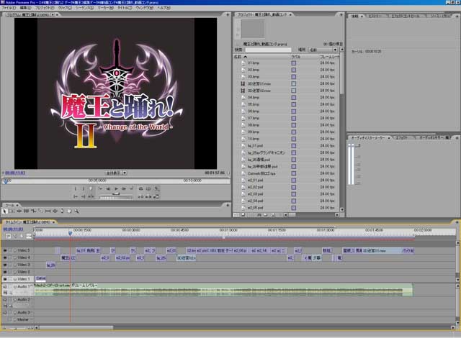This screenshot has height=338, width=461.
Task: Click ラベル column header in Project panel
Action: pyautogui.click(x=295, y=57)
